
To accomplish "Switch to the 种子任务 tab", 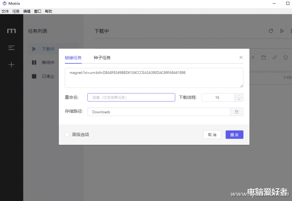I will (x=102, y=58).
